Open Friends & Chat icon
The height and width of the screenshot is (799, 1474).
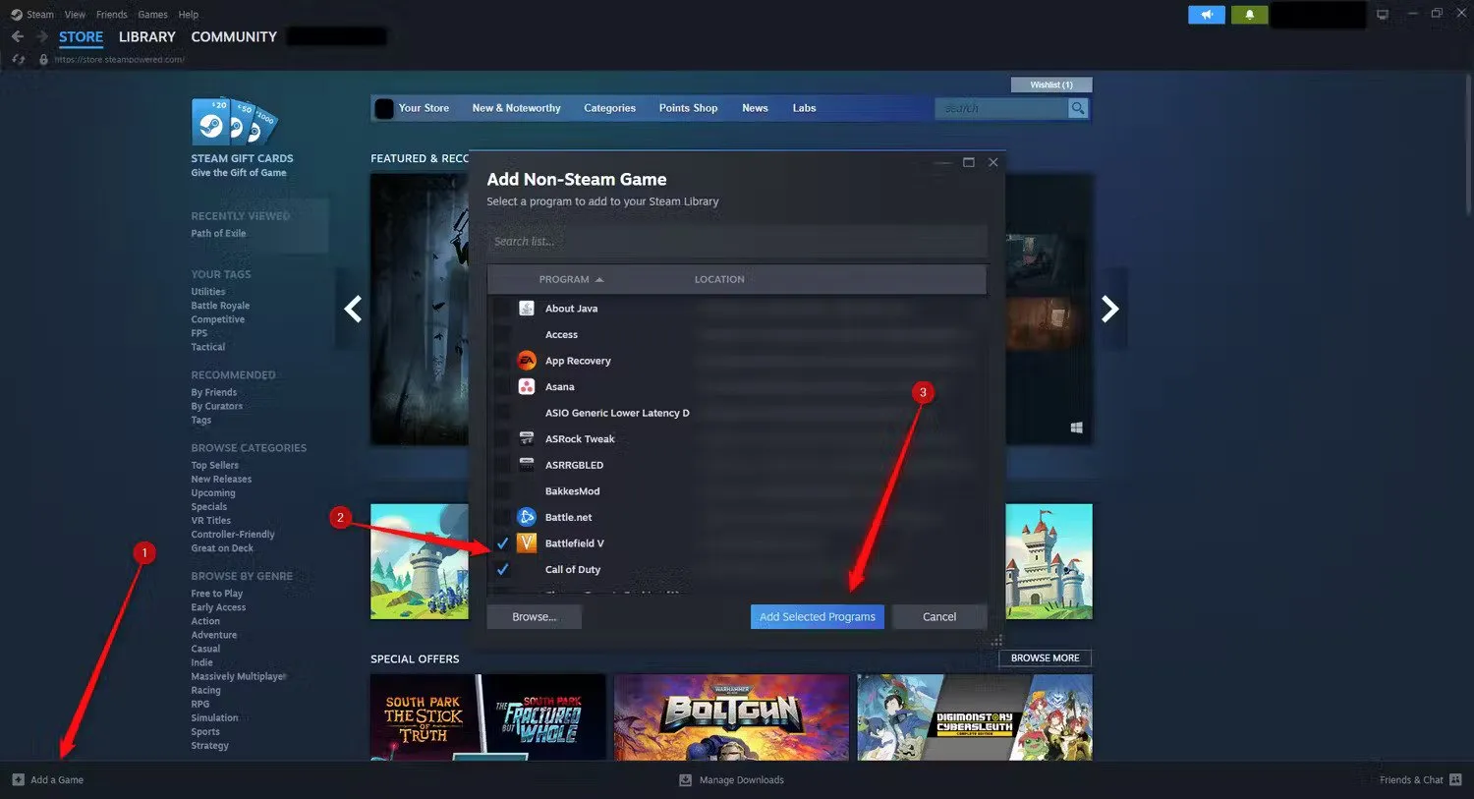pyautogui.click(x=1455, y=779)
